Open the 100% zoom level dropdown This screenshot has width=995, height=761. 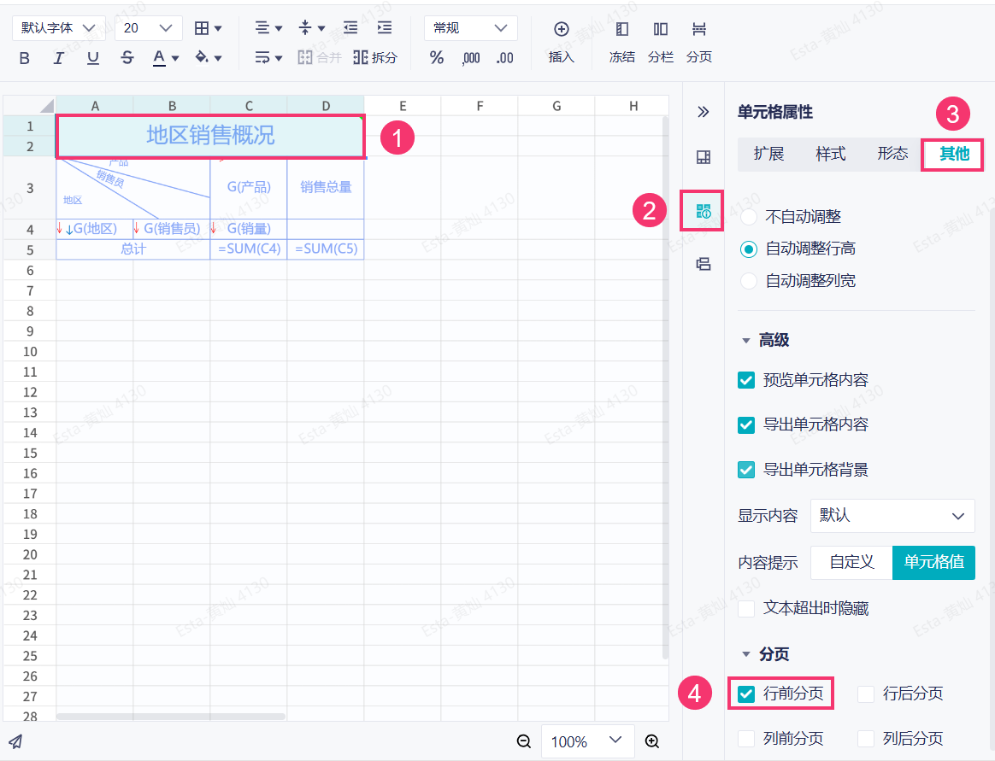coord(587,741)
